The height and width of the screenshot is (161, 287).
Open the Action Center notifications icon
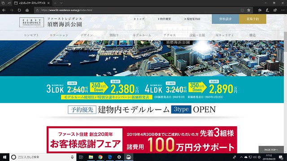(281, 157)
